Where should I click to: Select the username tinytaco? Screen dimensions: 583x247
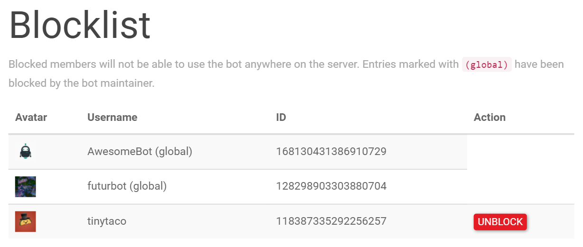click(107, 221)
